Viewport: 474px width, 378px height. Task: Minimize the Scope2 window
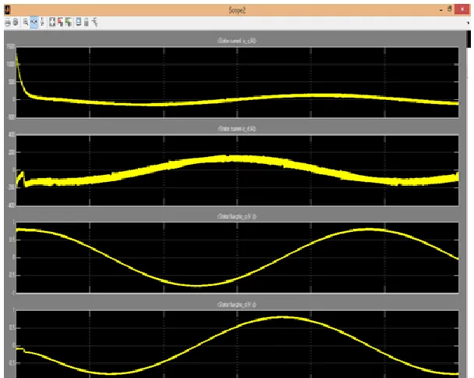tap(441, 10)
